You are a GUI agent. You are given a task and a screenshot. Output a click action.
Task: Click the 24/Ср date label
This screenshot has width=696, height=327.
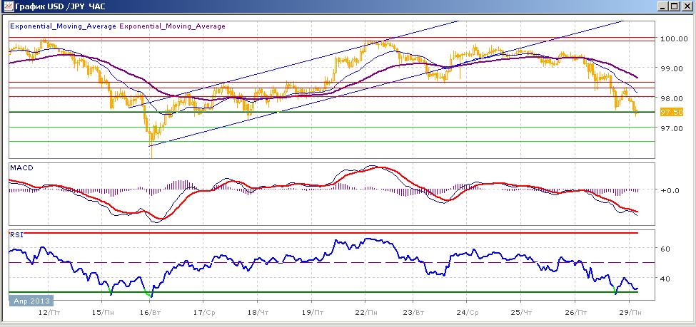(x=467, y=312)
